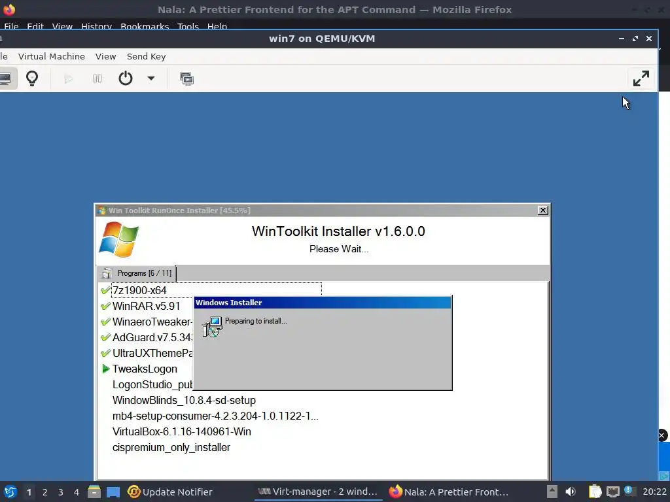Image resolution: width=670 pixels, height=502 pixels.
Task: Open the network tray icon
Action: point(612,492)
